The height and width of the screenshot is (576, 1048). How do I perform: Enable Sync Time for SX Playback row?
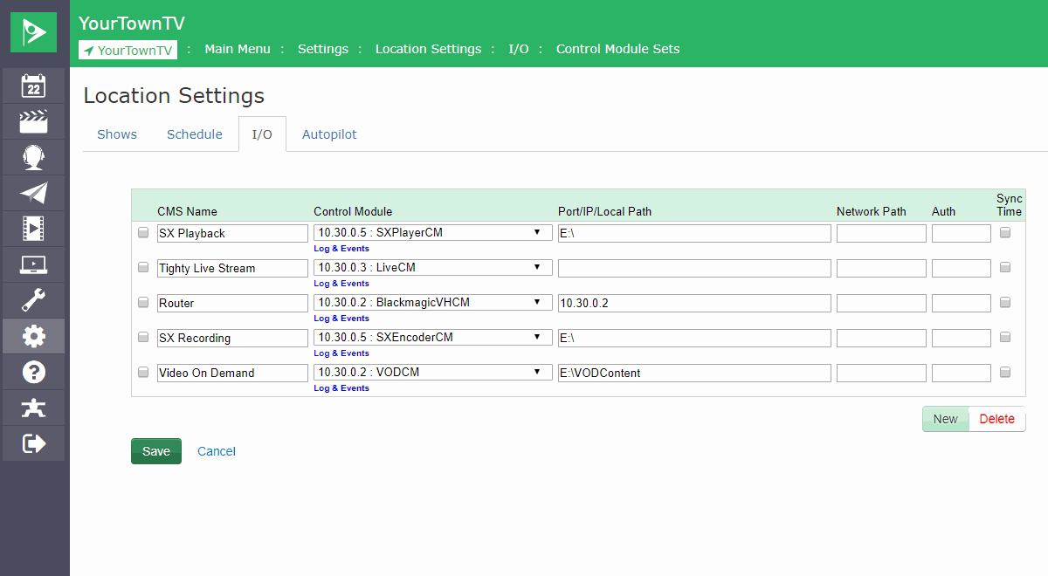click(x=1005, y=232)
